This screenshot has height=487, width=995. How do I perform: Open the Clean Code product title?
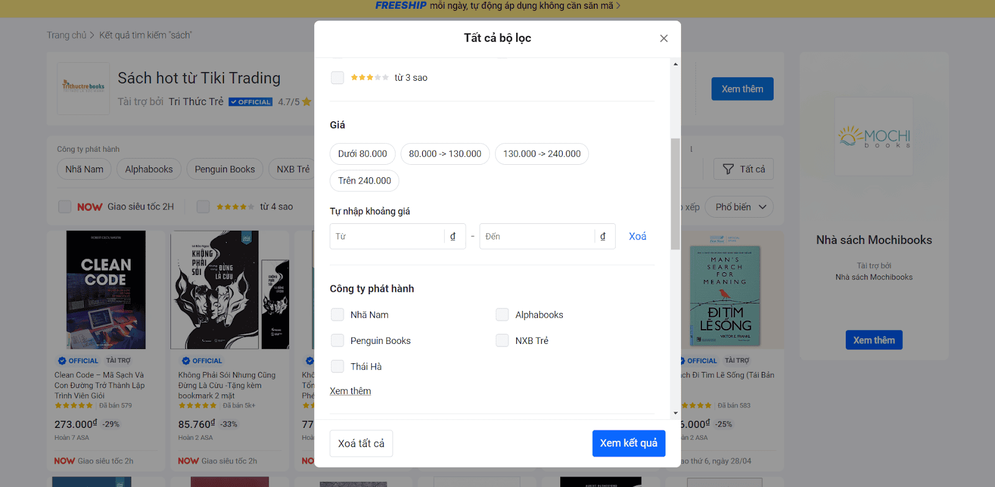(x=99, y=386)
